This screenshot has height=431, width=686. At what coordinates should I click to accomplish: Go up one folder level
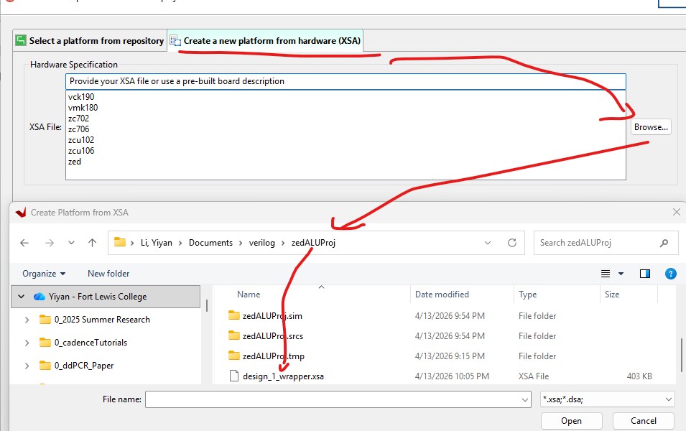coord(92,243)
